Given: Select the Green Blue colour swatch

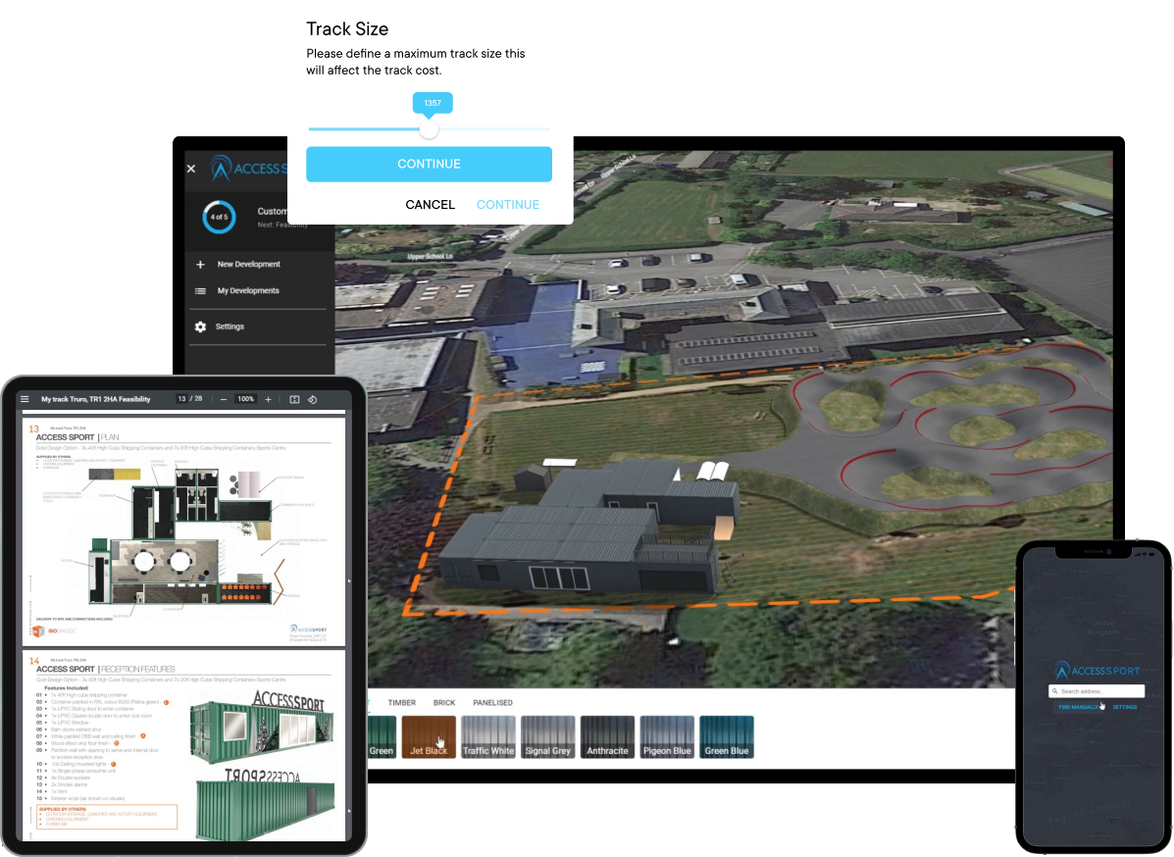Looking at the screenshot, I should [726, 737].
